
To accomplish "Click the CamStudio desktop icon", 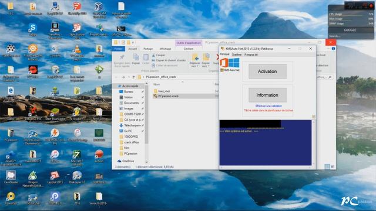I will coord(11,177).
